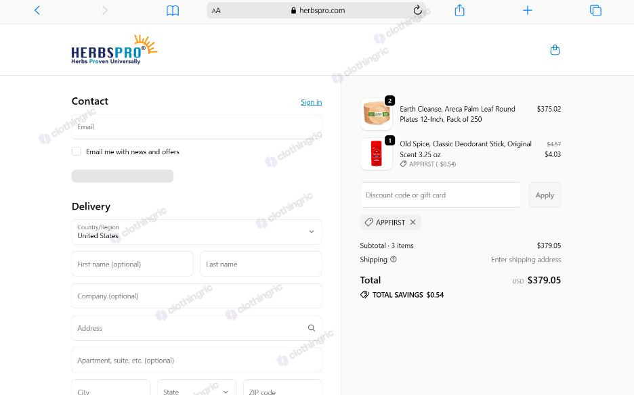Screen dimensions: 634x395
Task: Click the Contact heading
Action: tap(90, 101)
